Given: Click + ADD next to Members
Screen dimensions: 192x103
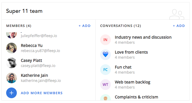Looking at the screenshot, I should coord(84,26).
